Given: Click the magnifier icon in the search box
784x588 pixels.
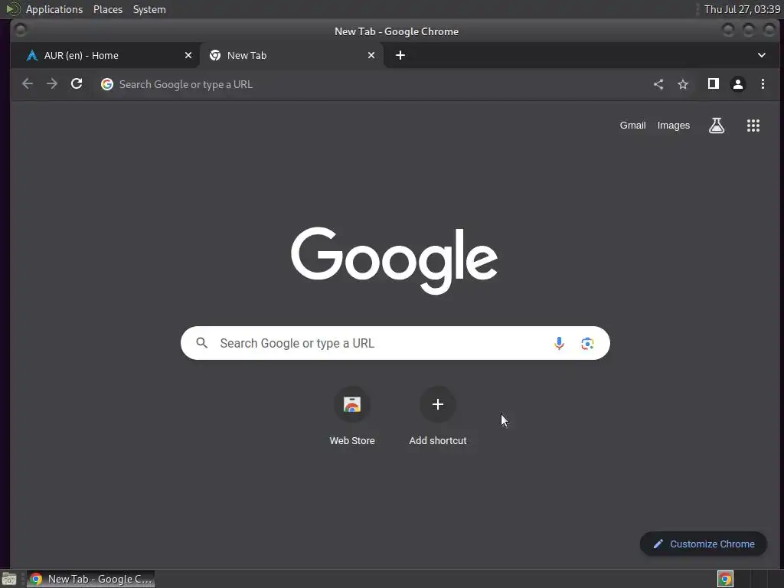Looking at the screenshot, I should point(202,342).
